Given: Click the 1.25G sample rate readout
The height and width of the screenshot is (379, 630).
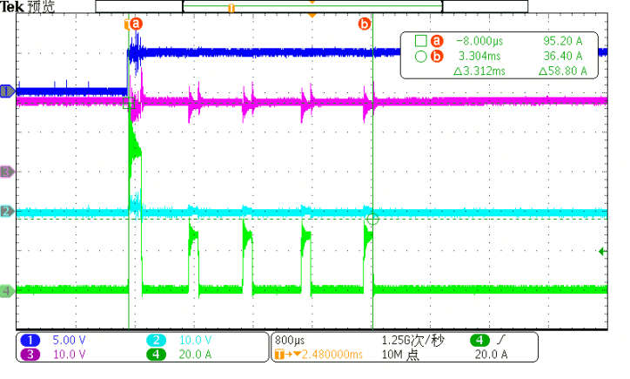Looking at the screenshot, I should [x=412, y=341].
